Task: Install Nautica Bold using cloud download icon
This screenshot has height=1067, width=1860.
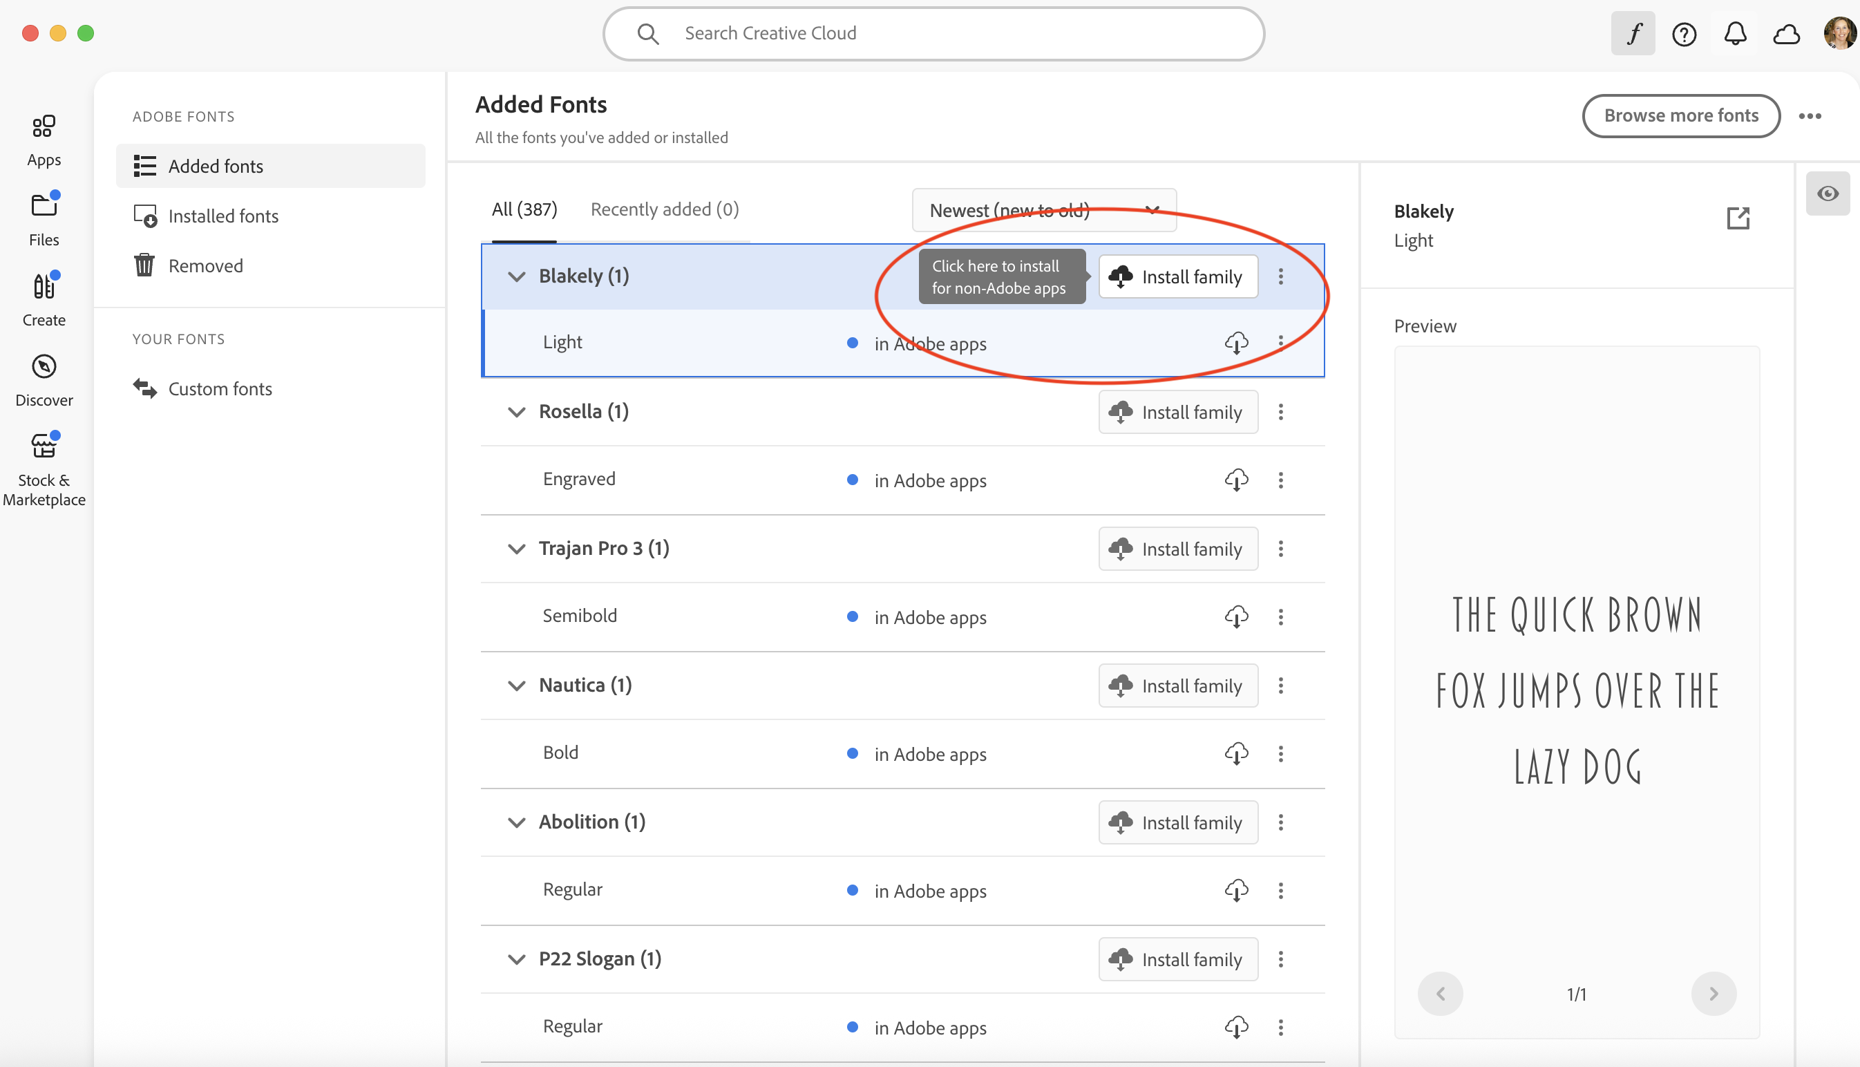Action: 1237,753
